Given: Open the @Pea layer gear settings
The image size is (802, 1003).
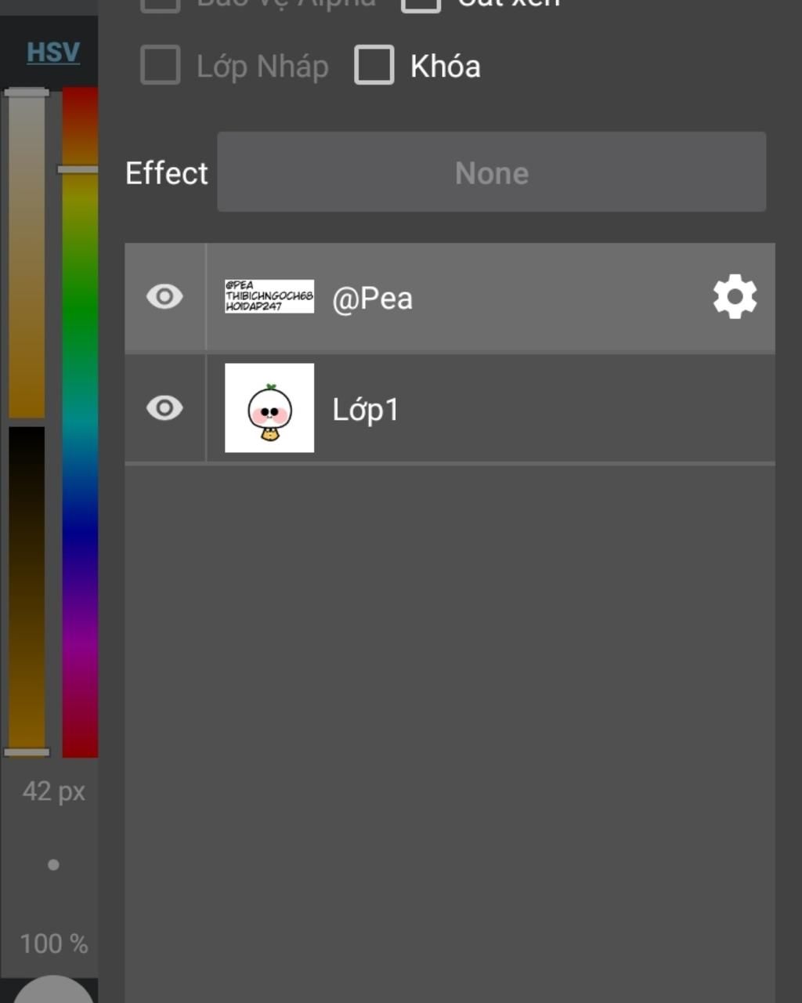Looking at the screenshot, I should (x=735, y=297).
